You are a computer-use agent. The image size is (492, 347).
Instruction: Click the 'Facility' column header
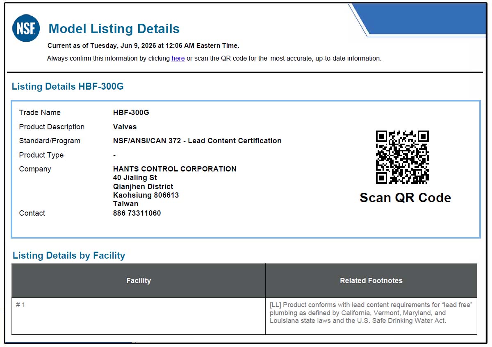[139, 281]
